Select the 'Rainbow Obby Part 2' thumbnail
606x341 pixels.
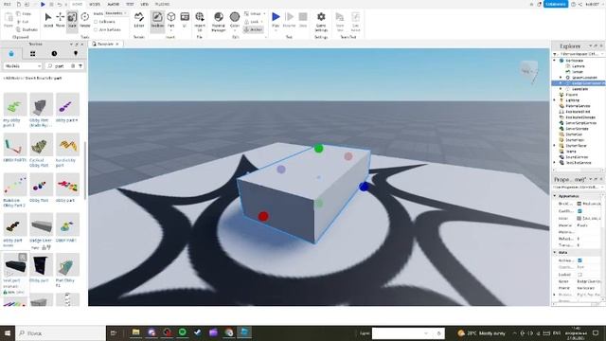point(15,185)
